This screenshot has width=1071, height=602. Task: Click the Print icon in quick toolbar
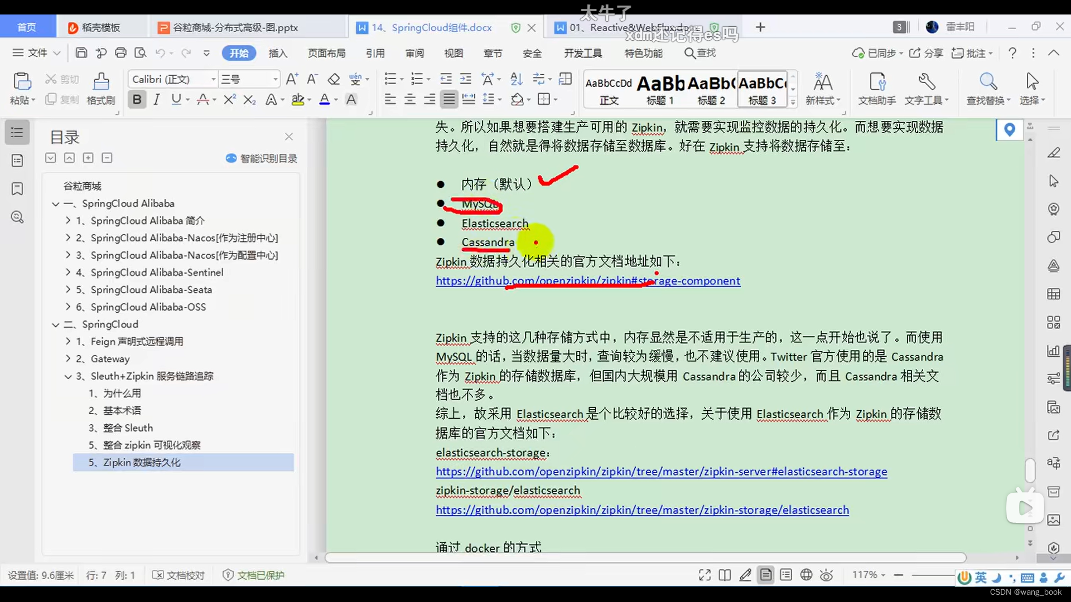[x=120, y=53]
